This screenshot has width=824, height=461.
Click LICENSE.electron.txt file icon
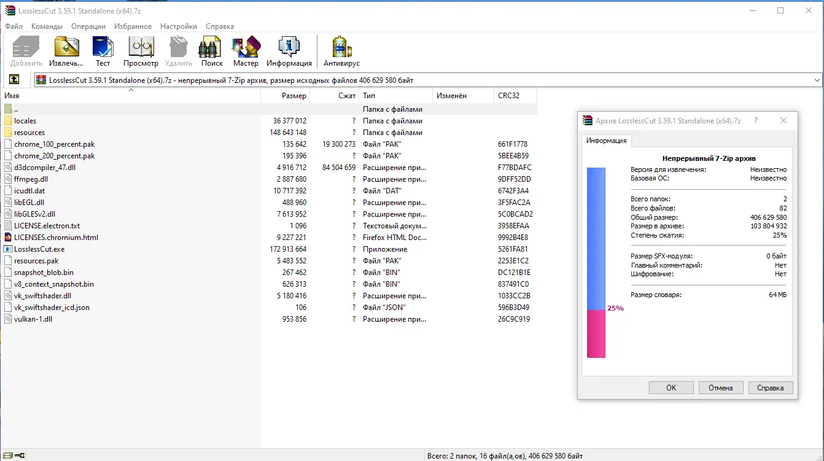[8, 226]
